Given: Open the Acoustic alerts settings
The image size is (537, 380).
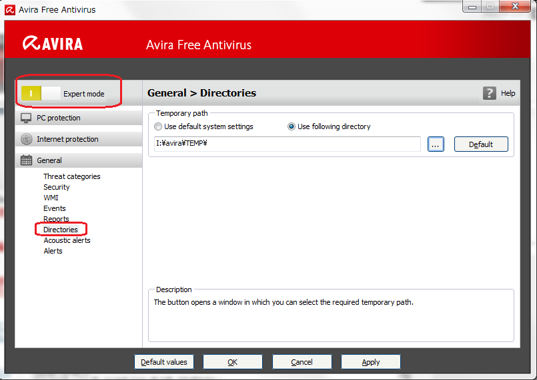Looking at the screenshot, I should 67,240.
